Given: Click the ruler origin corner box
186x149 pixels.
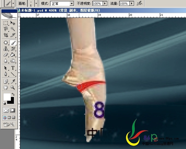Looking at the screenshot, I should pyautogui.click(x=19, y=15).
